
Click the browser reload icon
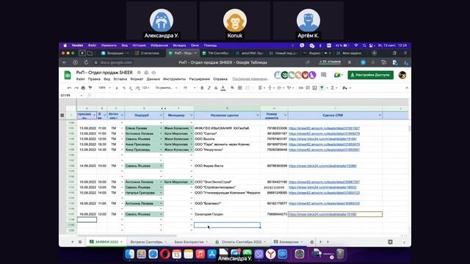[86, 62]
